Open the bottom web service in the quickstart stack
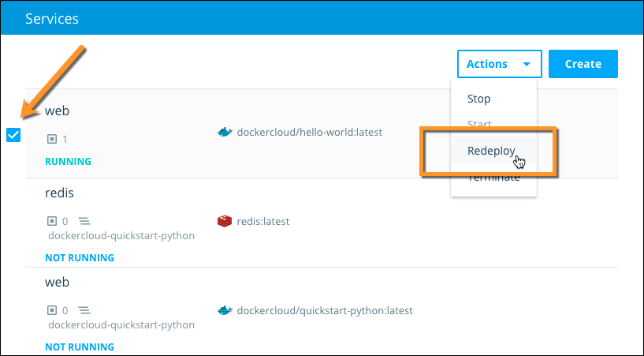The image size is (644, 356). click(x=57, y=283)
